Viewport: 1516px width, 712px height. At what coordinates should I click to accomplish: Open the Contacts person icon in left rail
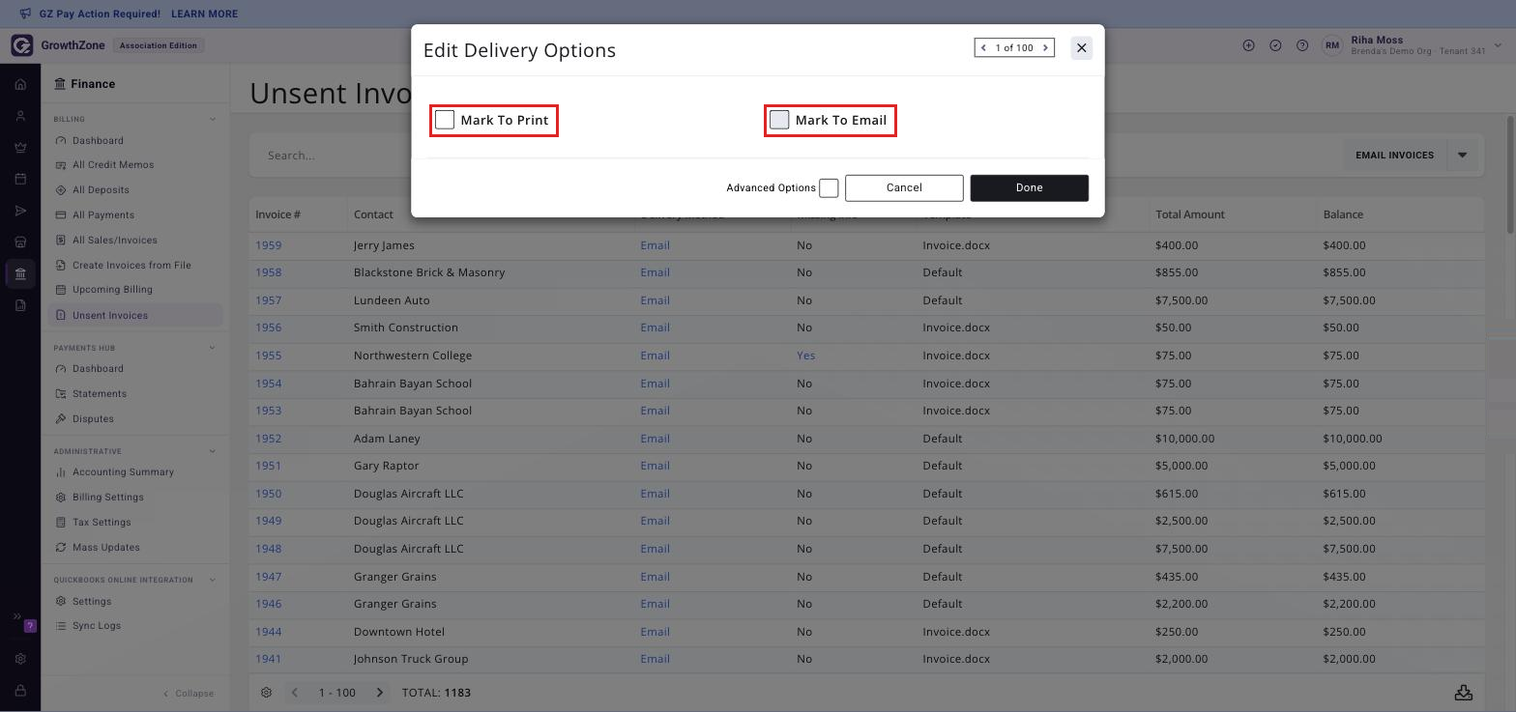[x=20, y=116]
